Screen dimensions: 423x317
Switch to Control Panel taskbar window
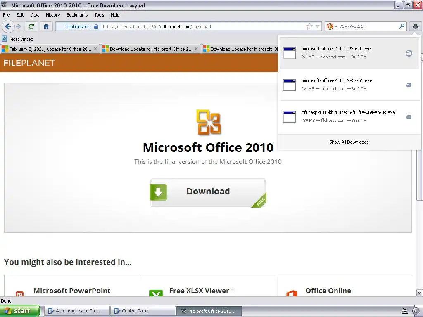tap(143, 311)
